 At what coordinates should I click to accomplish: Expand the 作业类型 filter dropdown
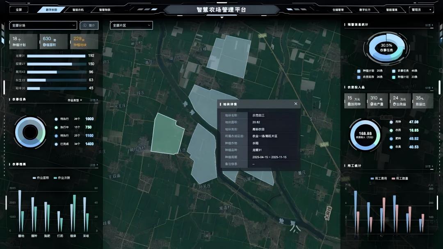click(x=75, y=100)
